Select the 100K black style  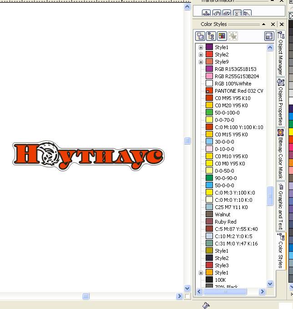[x=216, y=280]
